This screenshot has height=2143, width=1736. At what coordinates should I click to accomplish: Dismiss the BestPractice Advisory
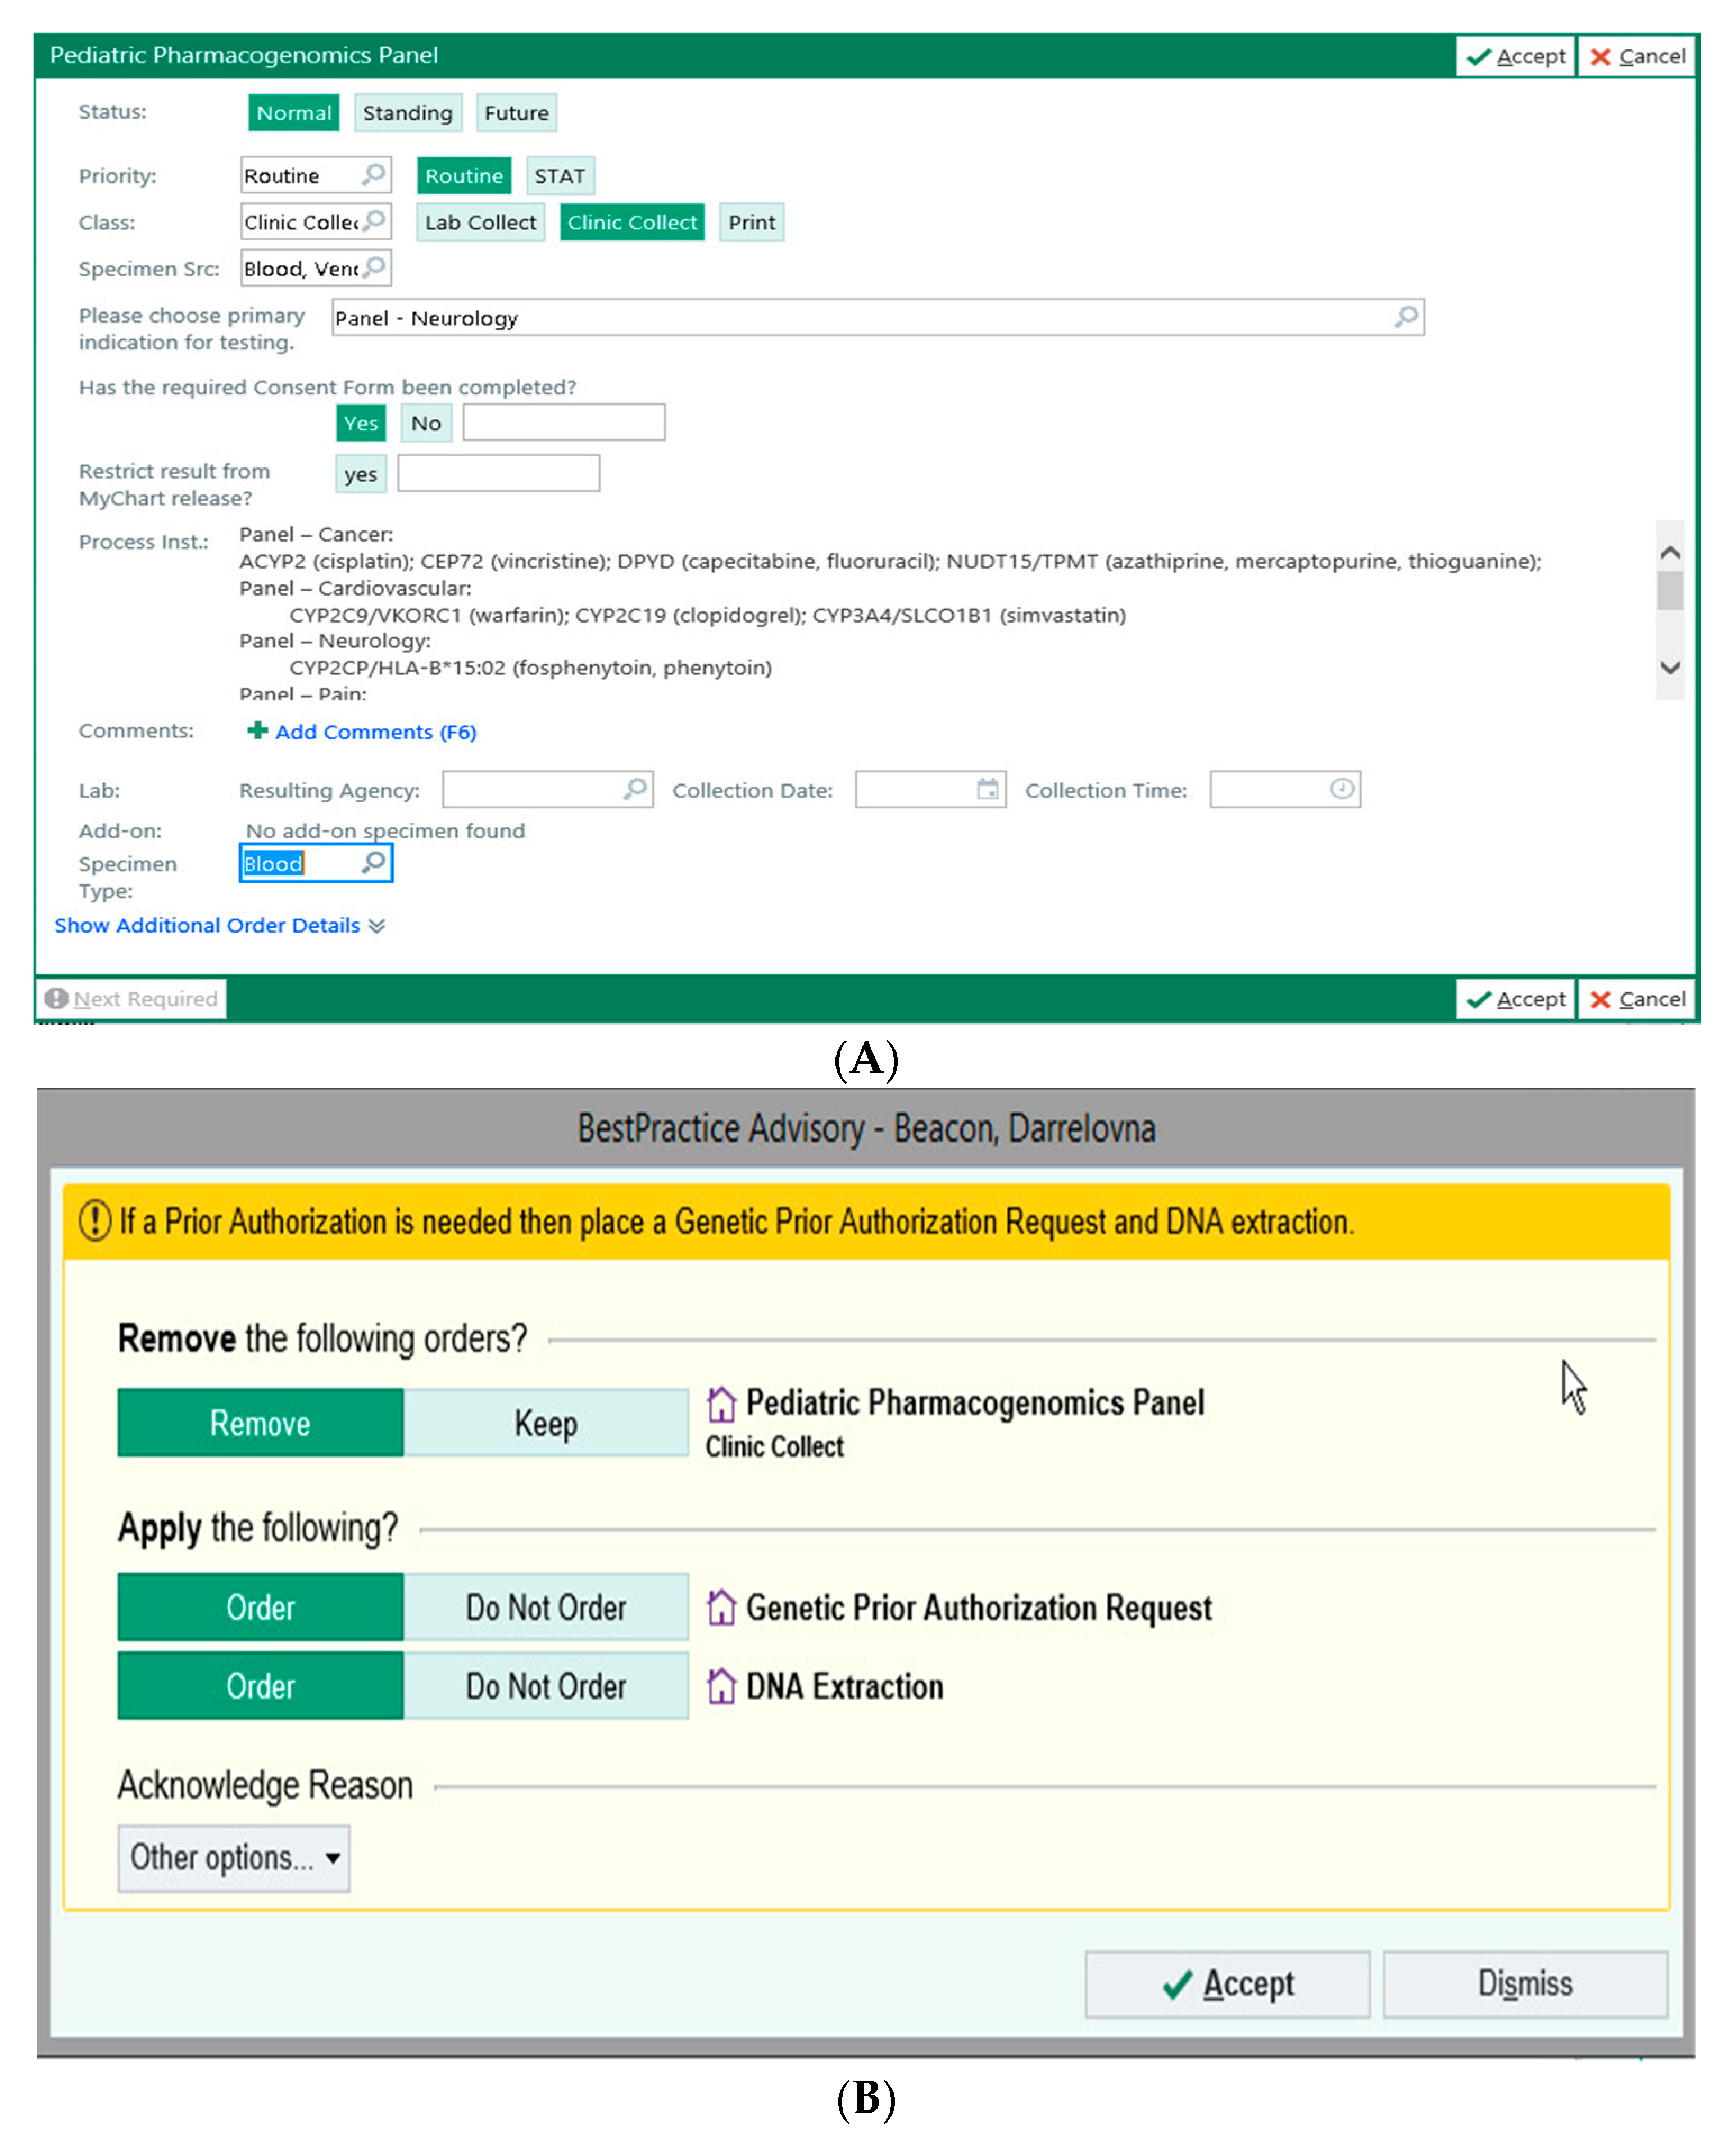1524,1983
